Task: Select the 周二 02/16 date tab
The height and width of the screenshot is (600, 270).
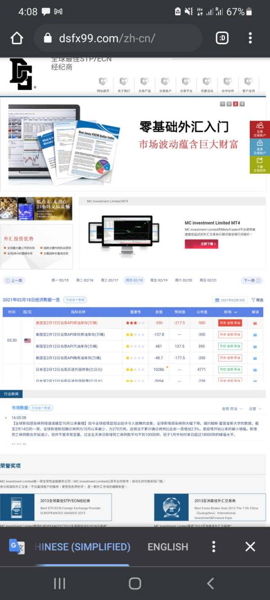Action: [85, 280]
